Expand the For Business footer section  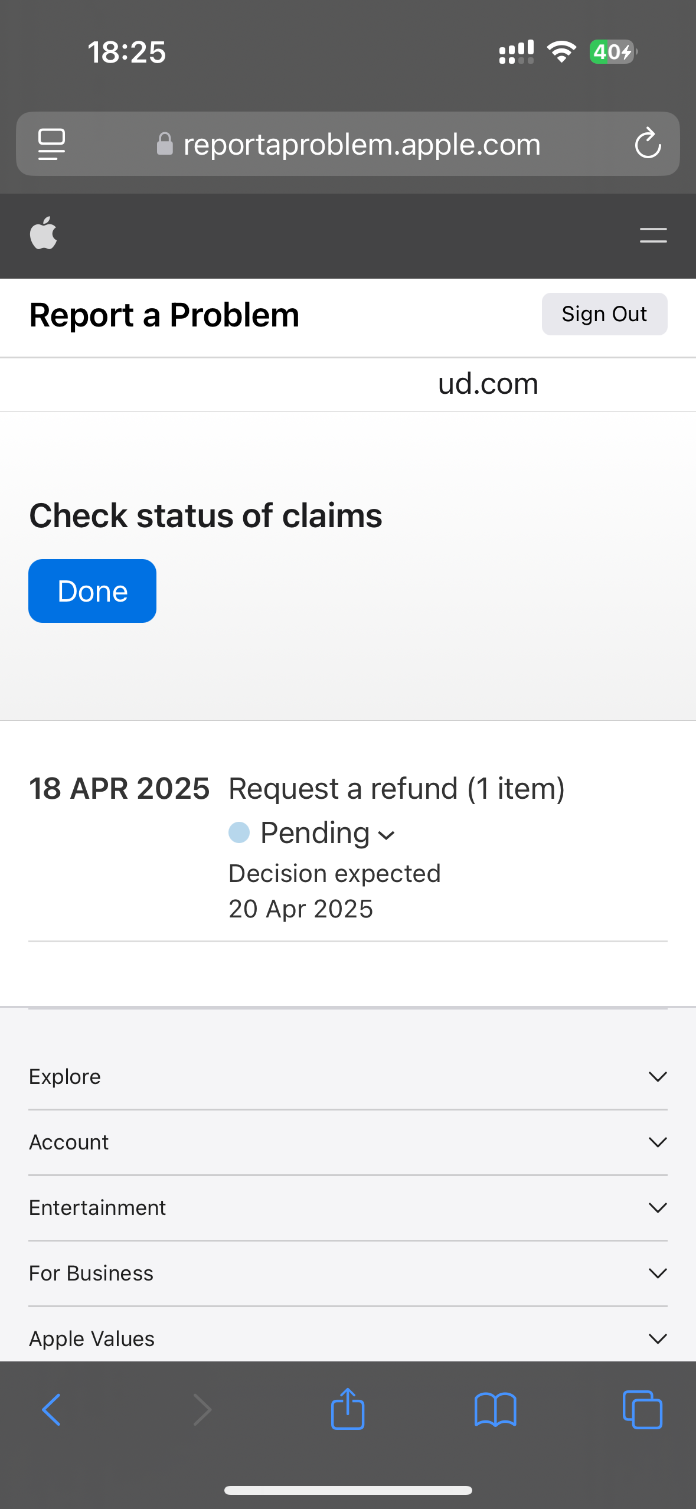[x=348, y=1273]
